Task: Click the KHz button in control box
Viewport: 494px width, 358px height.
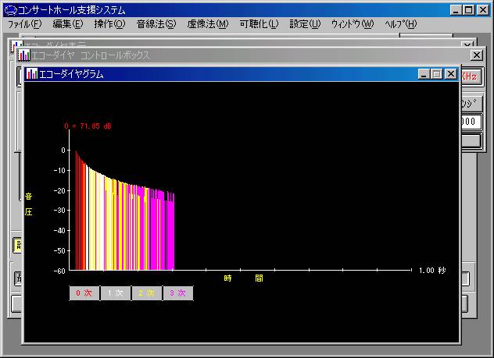Action: (x=471, y=76)
